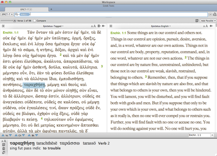217x156 pixels.
Task: Click the green verse number 3 in English pane
Action: (146, 77)
